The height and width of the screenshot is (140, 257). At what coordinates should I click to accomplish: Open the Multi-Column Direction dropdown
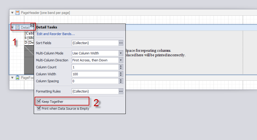(x=121, y=60)
